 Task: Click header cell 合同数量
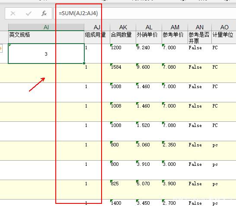123,37
